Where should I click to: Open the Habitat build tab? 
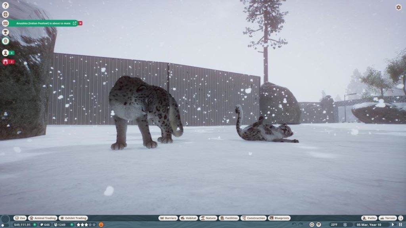point(188,218)
